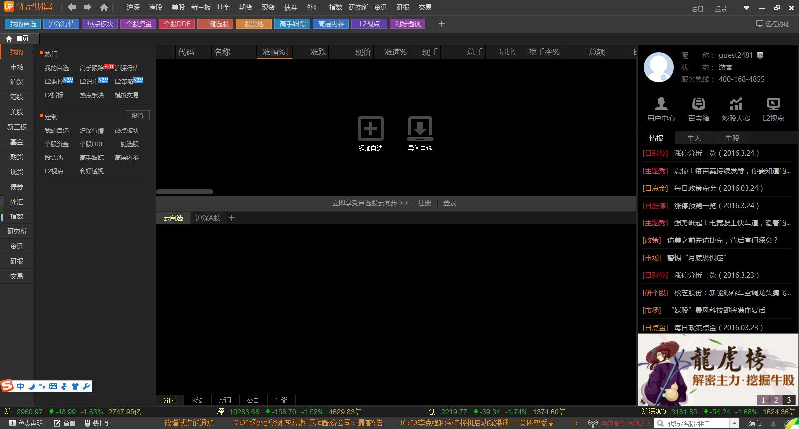Switch to the 牛股 tab

click(x=732, y=138)
